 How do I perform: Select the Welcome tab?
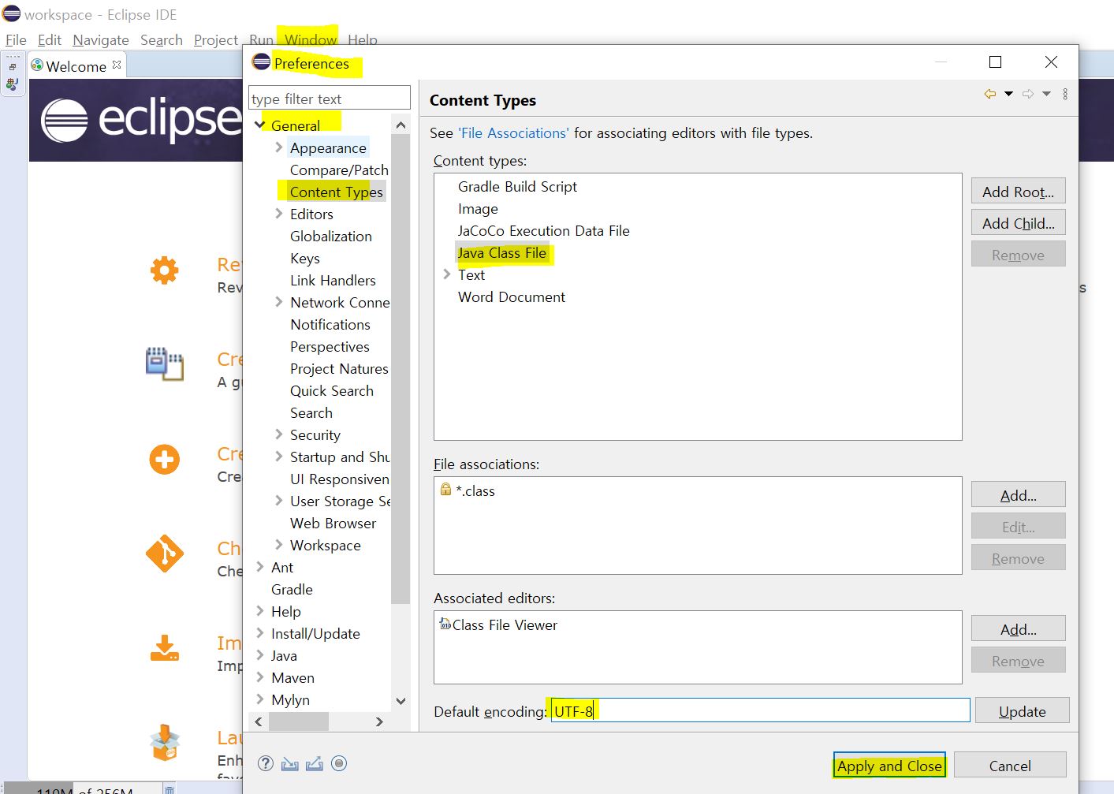coord(76,66)
